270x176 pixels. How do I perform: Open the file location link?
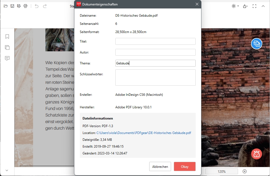[144, 133]
